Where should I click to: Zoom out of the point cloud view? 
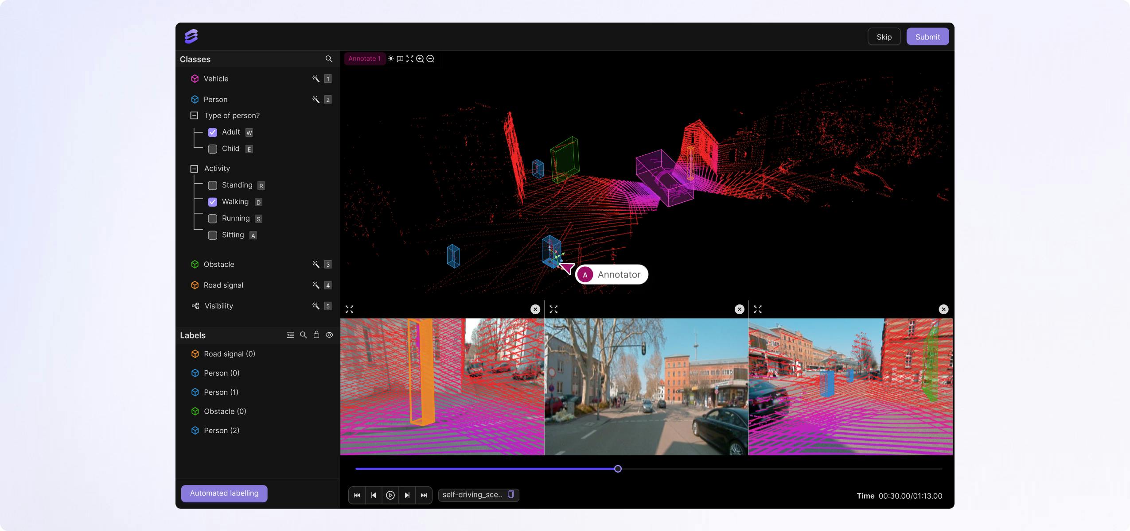tap(430, 58)
